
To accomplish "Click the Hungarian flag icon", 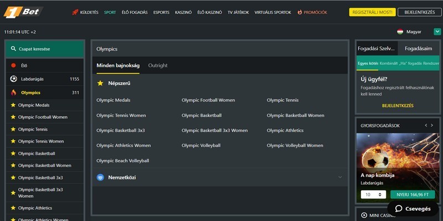I will (400, 31).
